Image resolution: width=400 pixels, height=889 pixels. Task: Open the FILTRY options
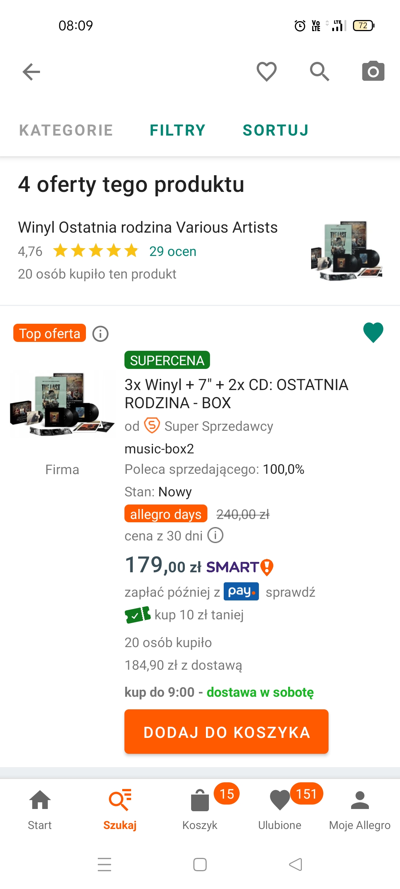click(177, 130)
